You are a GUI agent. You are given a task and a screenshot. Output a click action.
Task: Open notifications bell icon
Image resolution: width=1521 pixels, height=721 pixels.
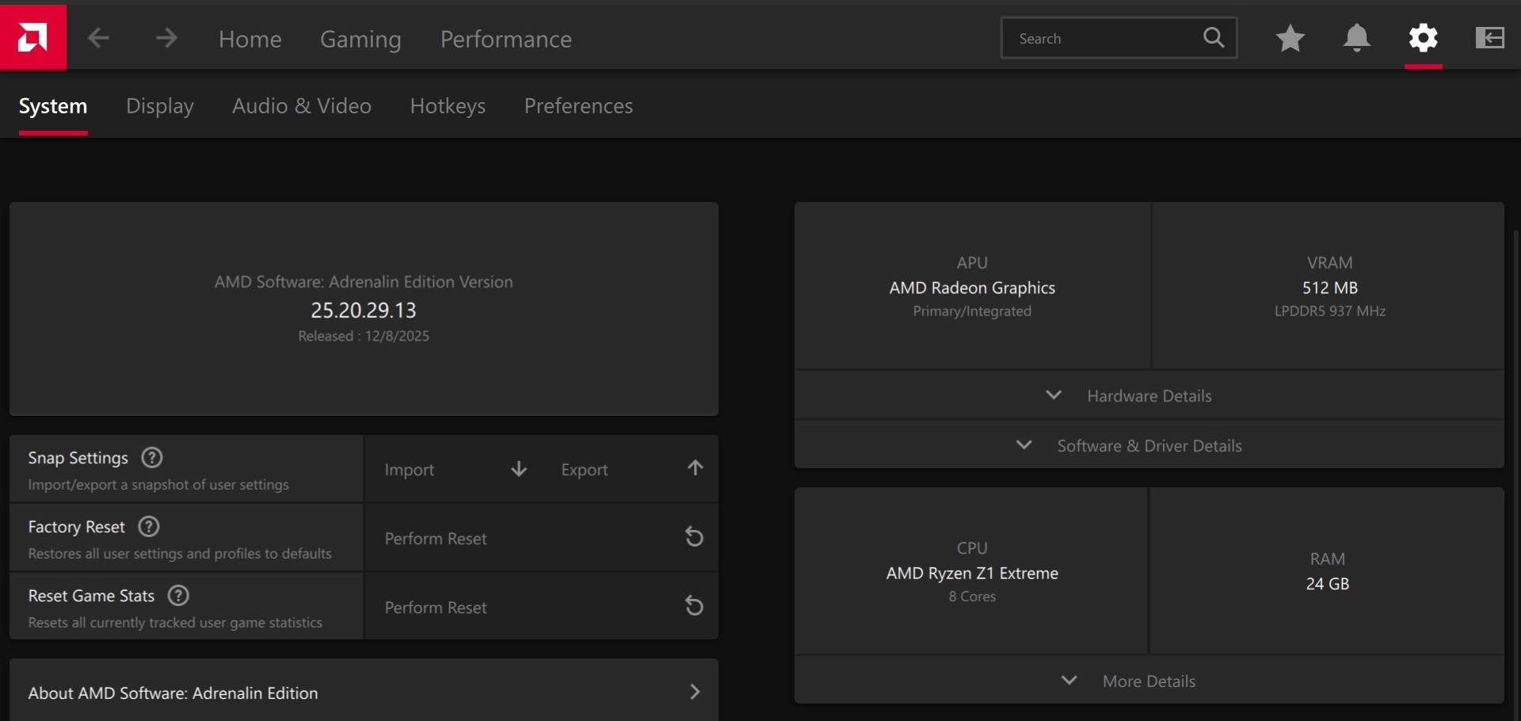[x=1357, y=37]
